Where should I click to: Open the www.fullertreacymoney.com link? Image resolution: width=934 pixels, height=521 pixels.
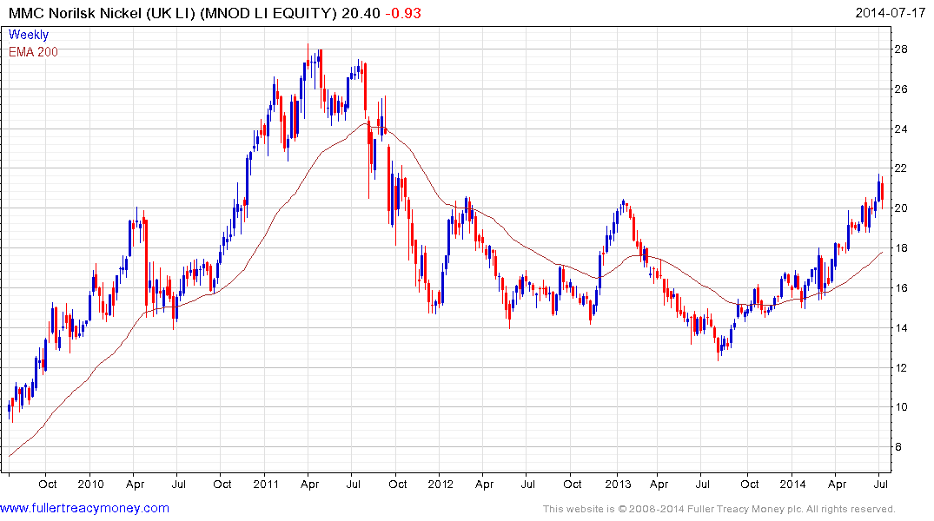[84, 508]
